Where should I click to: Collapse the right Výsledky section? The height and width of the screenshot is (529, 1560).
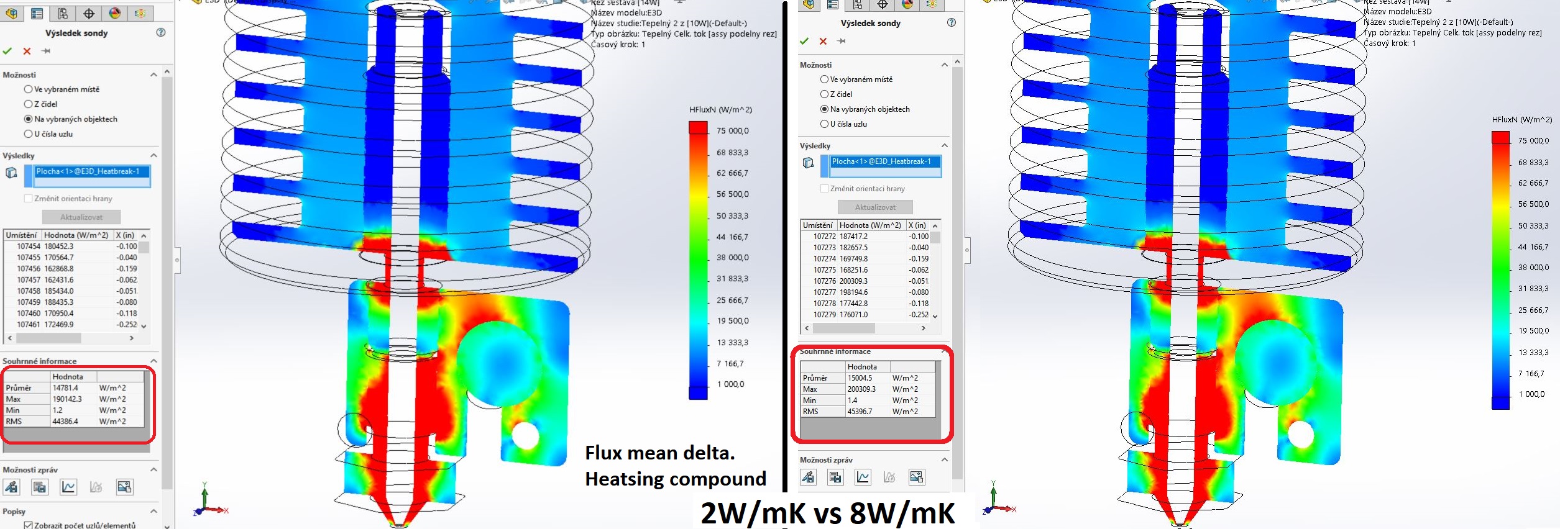pos(944,146)
